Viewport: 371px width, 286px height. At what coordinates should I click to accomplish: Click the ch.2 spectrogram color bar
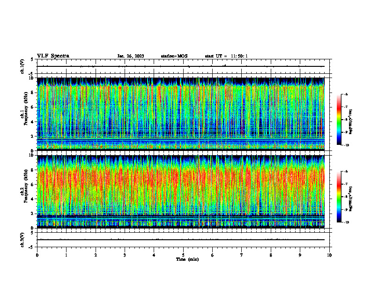(x=339, y=197)
